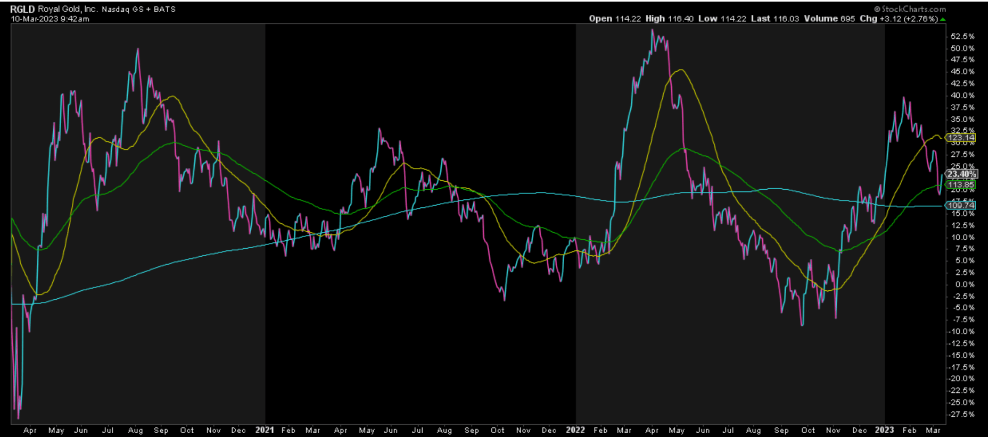The image size is (989, 438).
Task: Select the RGLD ticker symbol
Action: pos(22,9)
